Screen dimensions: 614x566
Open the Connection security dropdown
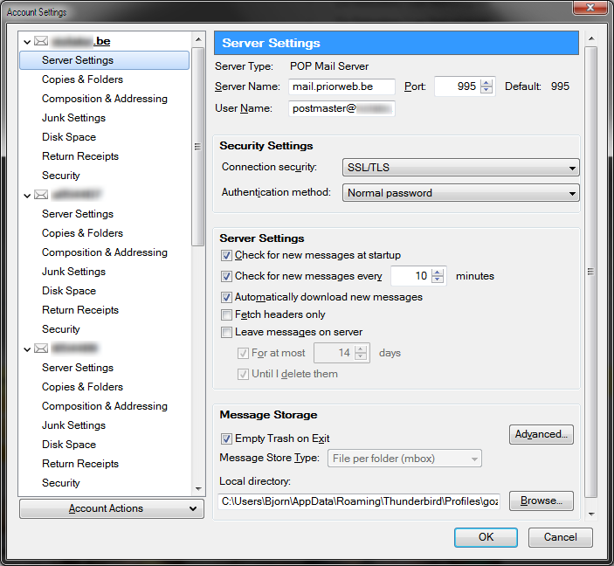tap(460, 168)
